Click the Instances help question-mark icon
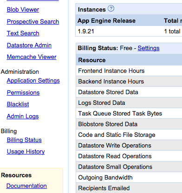This screenshot has width=182, height=193. tap(111, 8)
